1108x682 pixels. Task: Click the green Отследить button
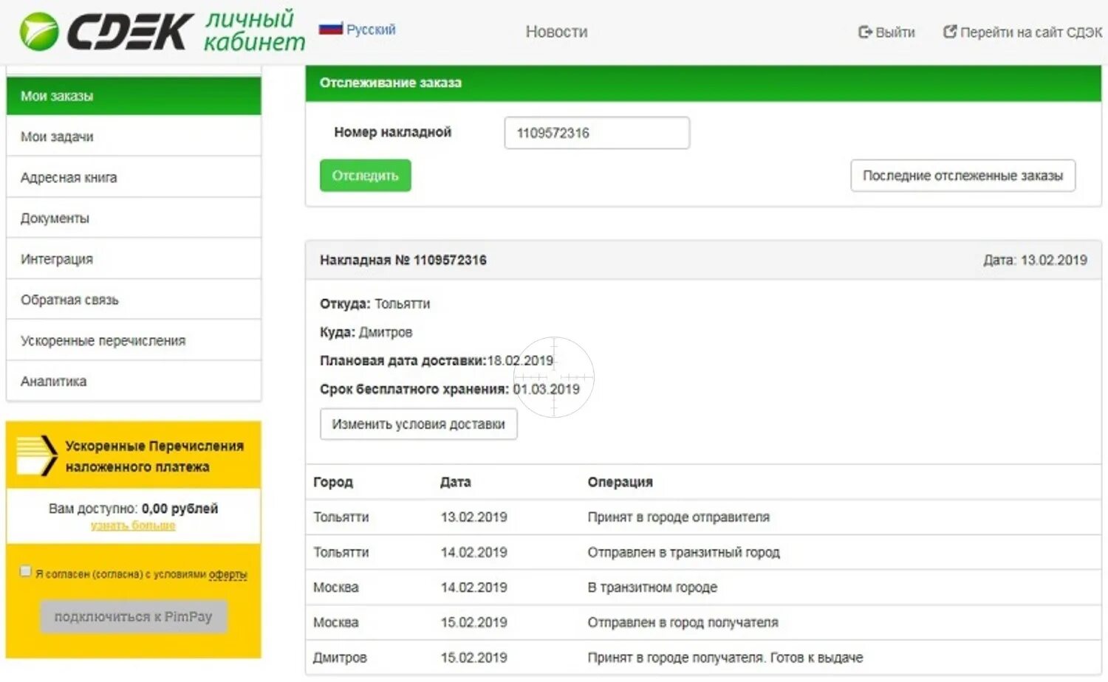(x=365, y=176)
